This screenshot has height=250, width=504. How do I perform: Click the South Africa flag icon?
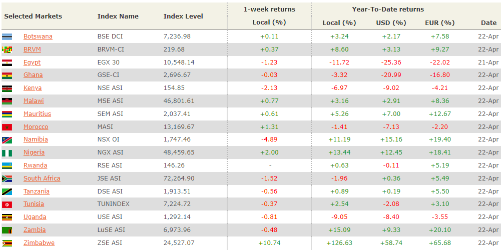click(x=7, y=178)
